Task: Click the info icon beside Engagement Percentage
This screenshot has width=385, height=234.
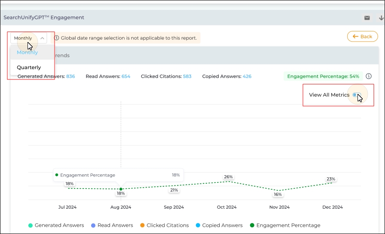Action: tap(369, 76)
